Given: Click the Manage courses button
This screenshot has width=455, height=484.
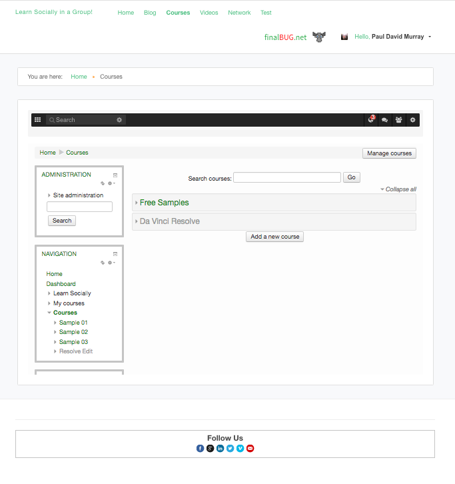Looking at the screenshot, I should pyautogui.click(x=389, y=153).
